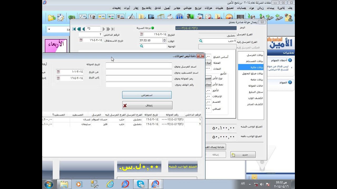Click search magnifier in الفرع المرسل إليه field

point(201,41)
